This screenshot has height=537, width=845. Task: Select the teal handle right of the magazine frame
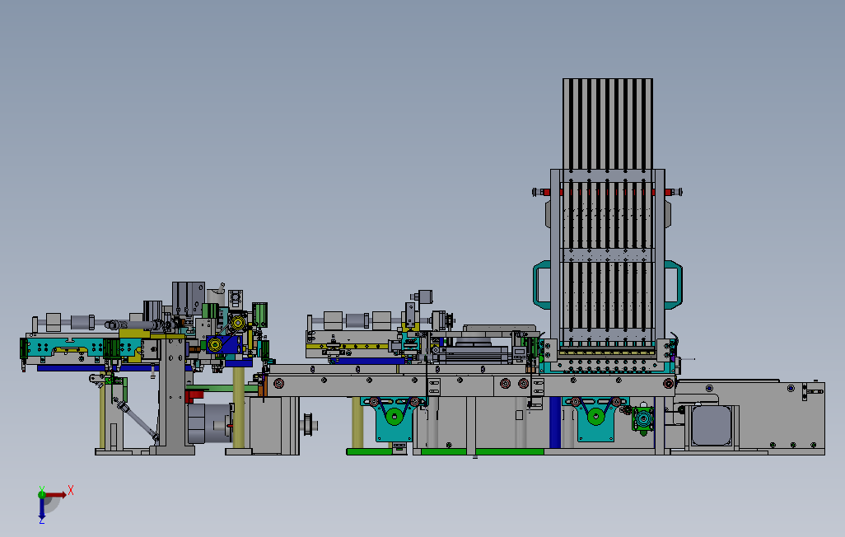coord(674,285)
